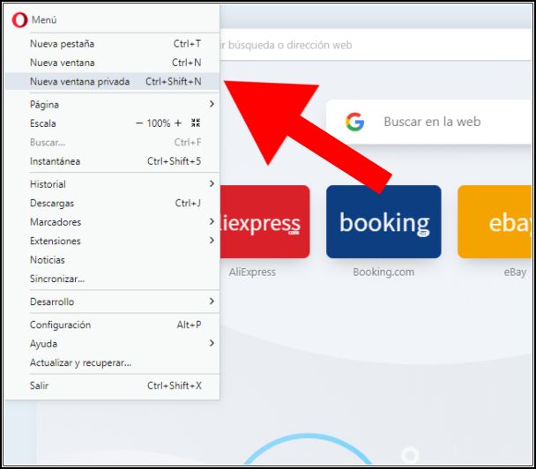
Task: Open Nueva pestaña menu entry
Action: click(x=112, y=44)
